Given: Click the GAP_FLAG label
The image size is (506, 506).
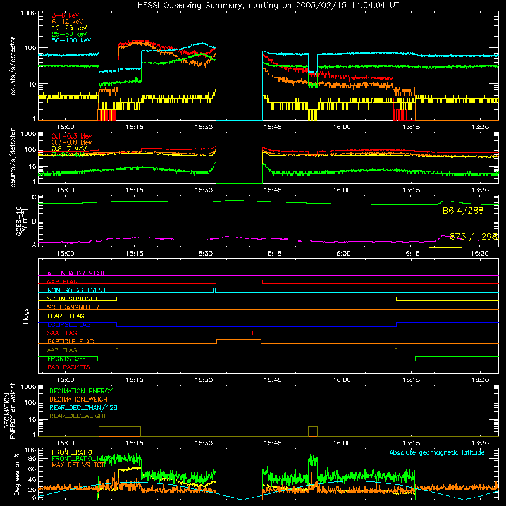Looking at the screenshot, I should click(x=62, y=281).
